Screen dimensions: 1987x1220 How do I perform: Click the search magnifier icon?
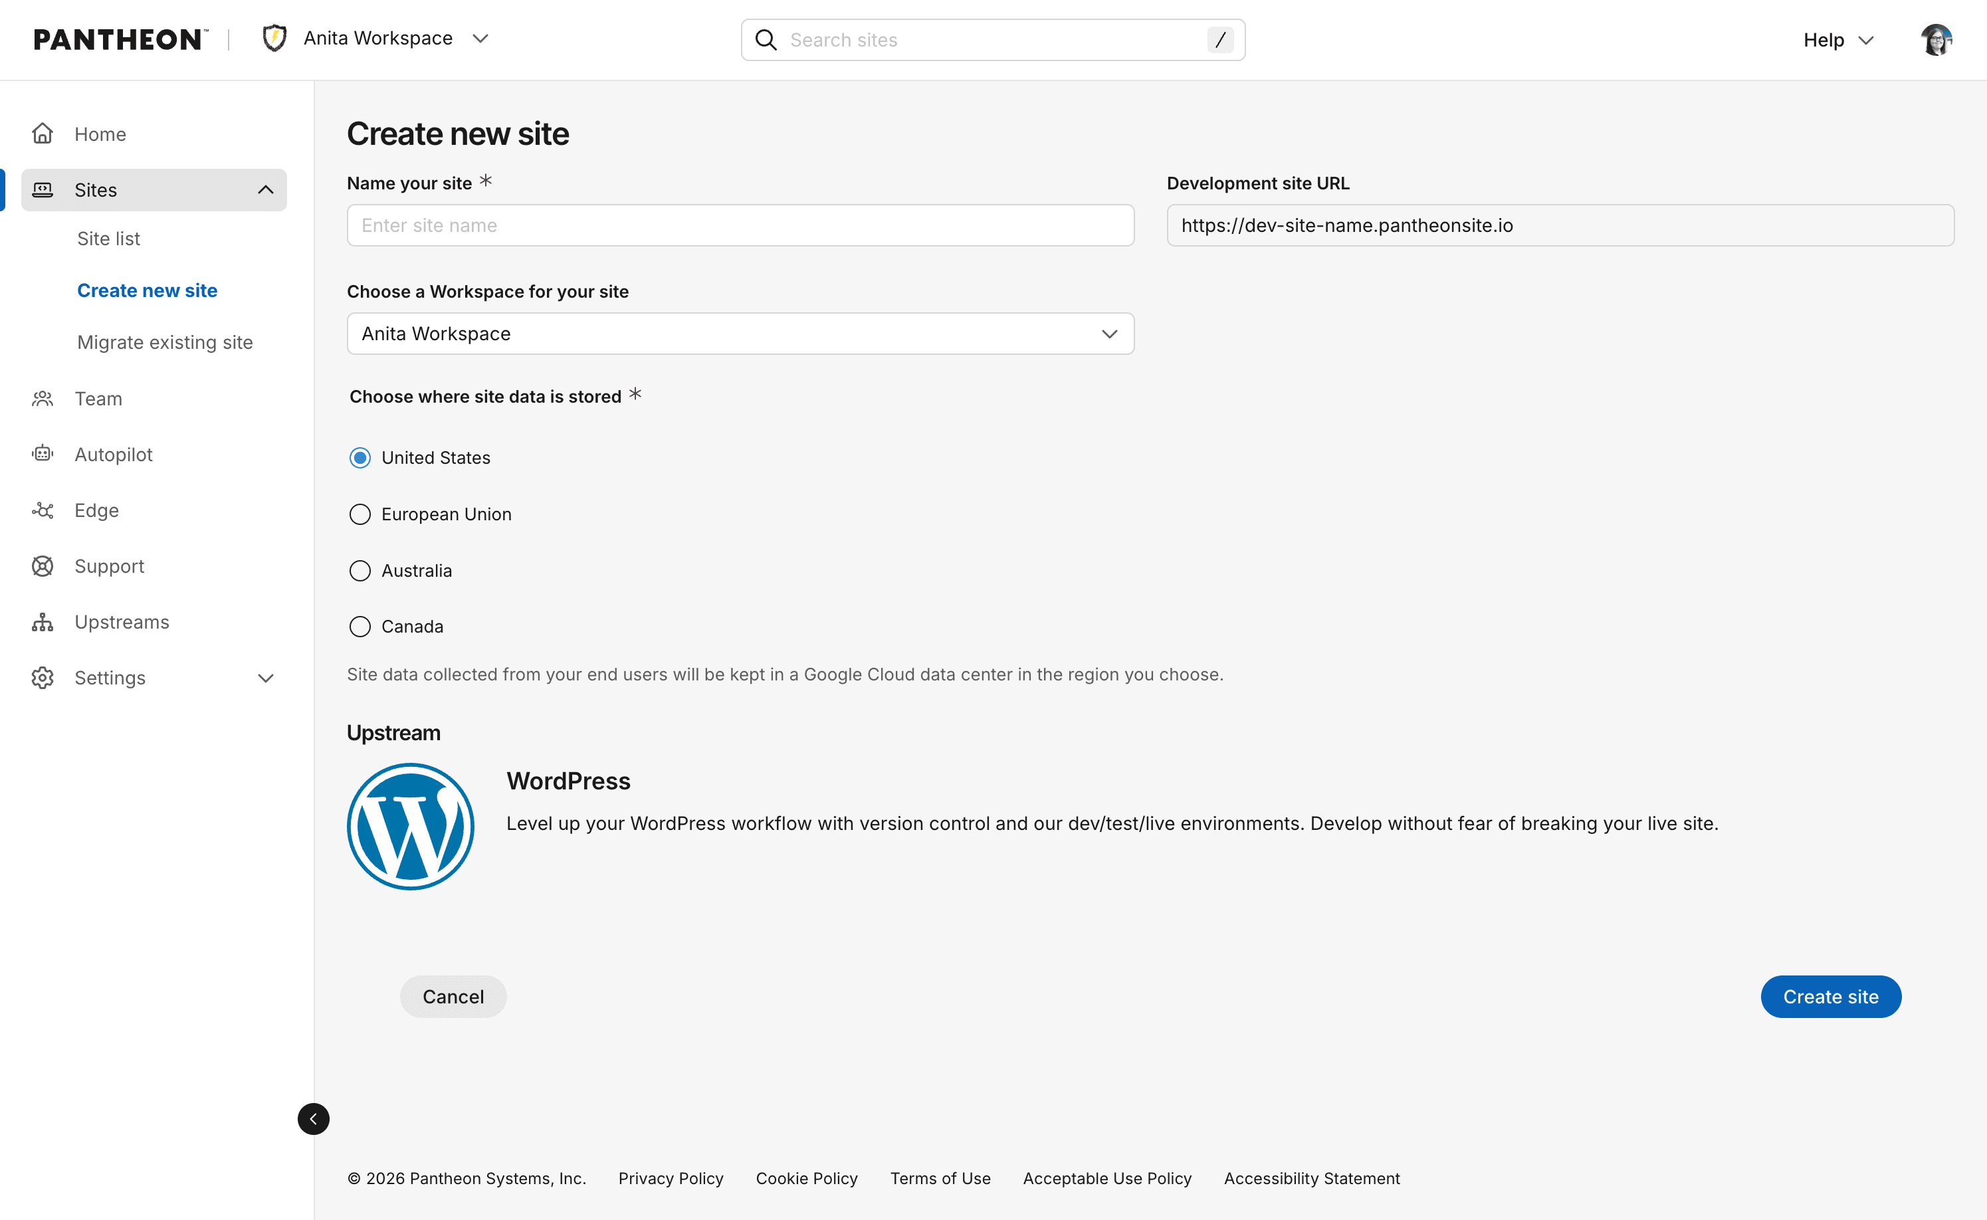[766, 41]
